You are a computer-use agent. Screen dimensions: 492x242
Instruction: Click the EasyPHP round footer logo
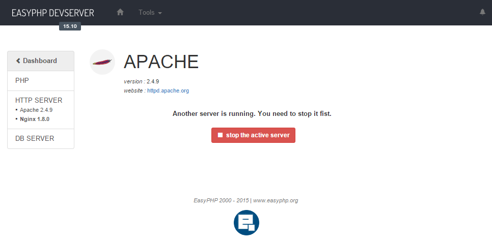click(247, 223)
